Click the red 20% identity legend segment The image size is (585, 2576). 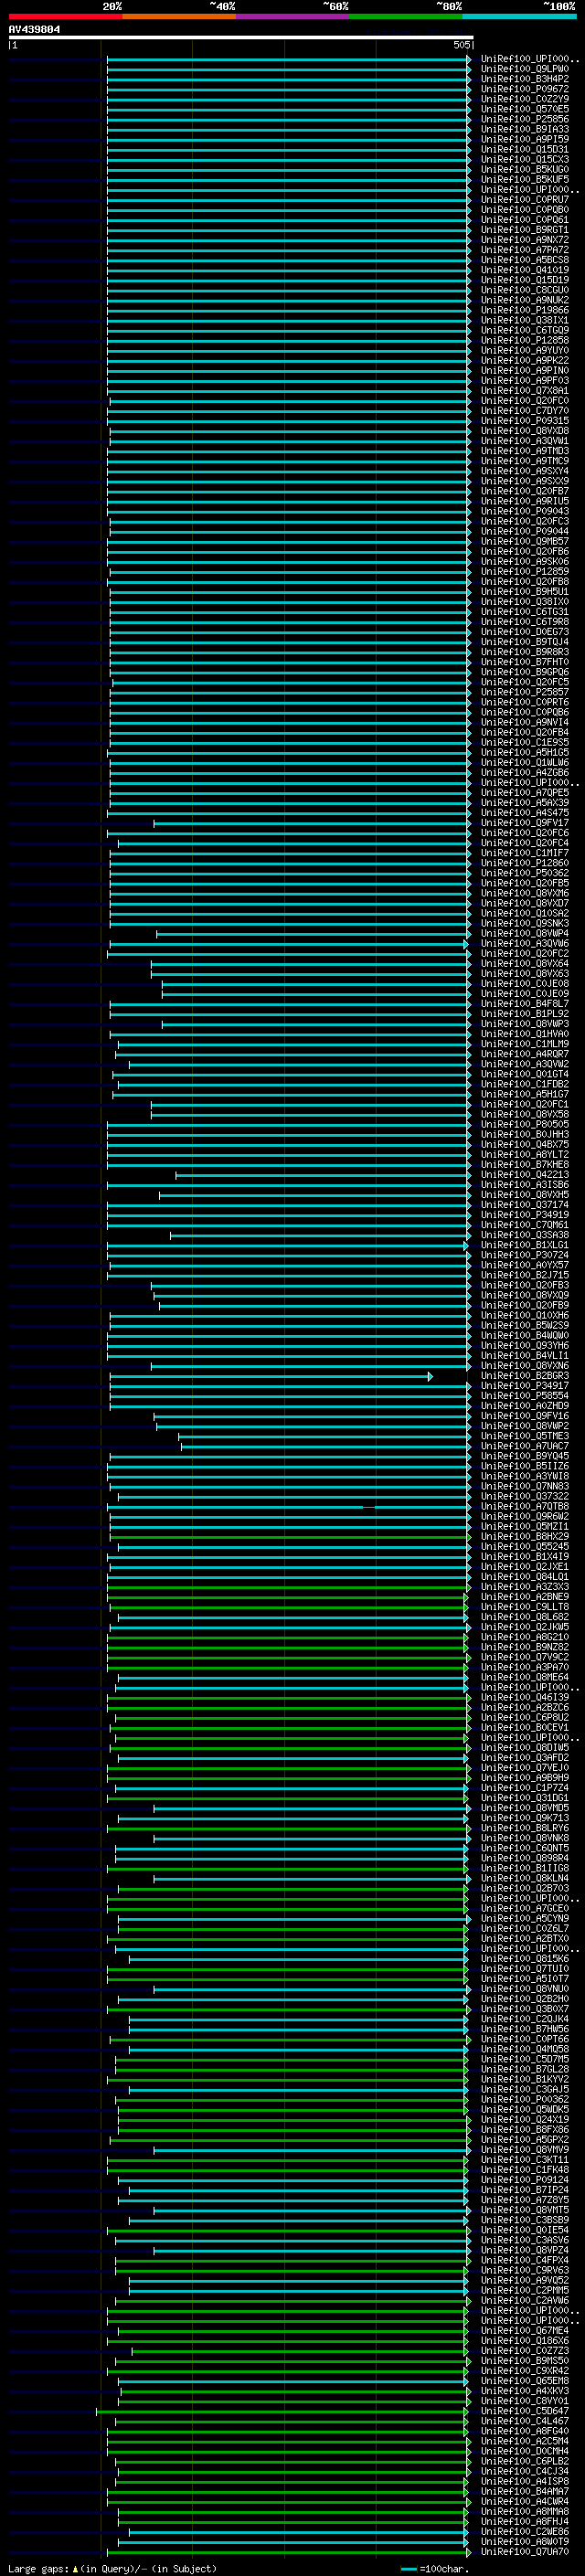click(65, 16)
